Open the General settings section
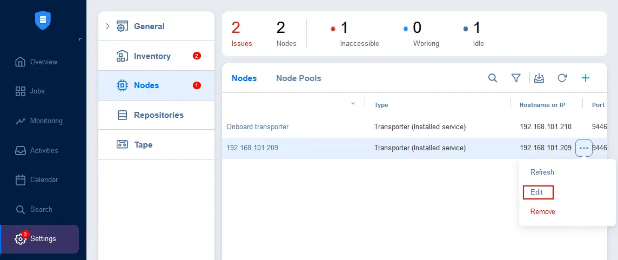Screen dimensions: 618x260 pos(157,26)
